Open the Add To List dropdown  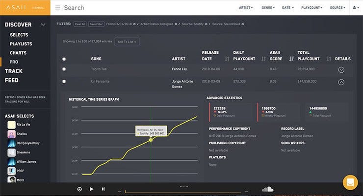pyautogui.click(x=127, y=42)
